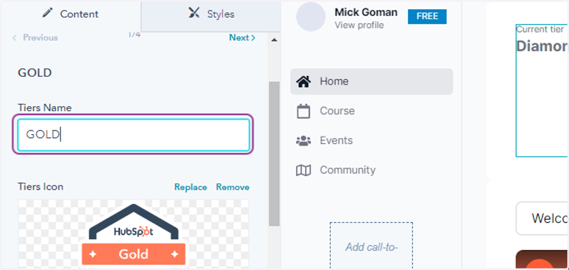Open the View profile link
The image size is (569, 270).
click(359, 25)
